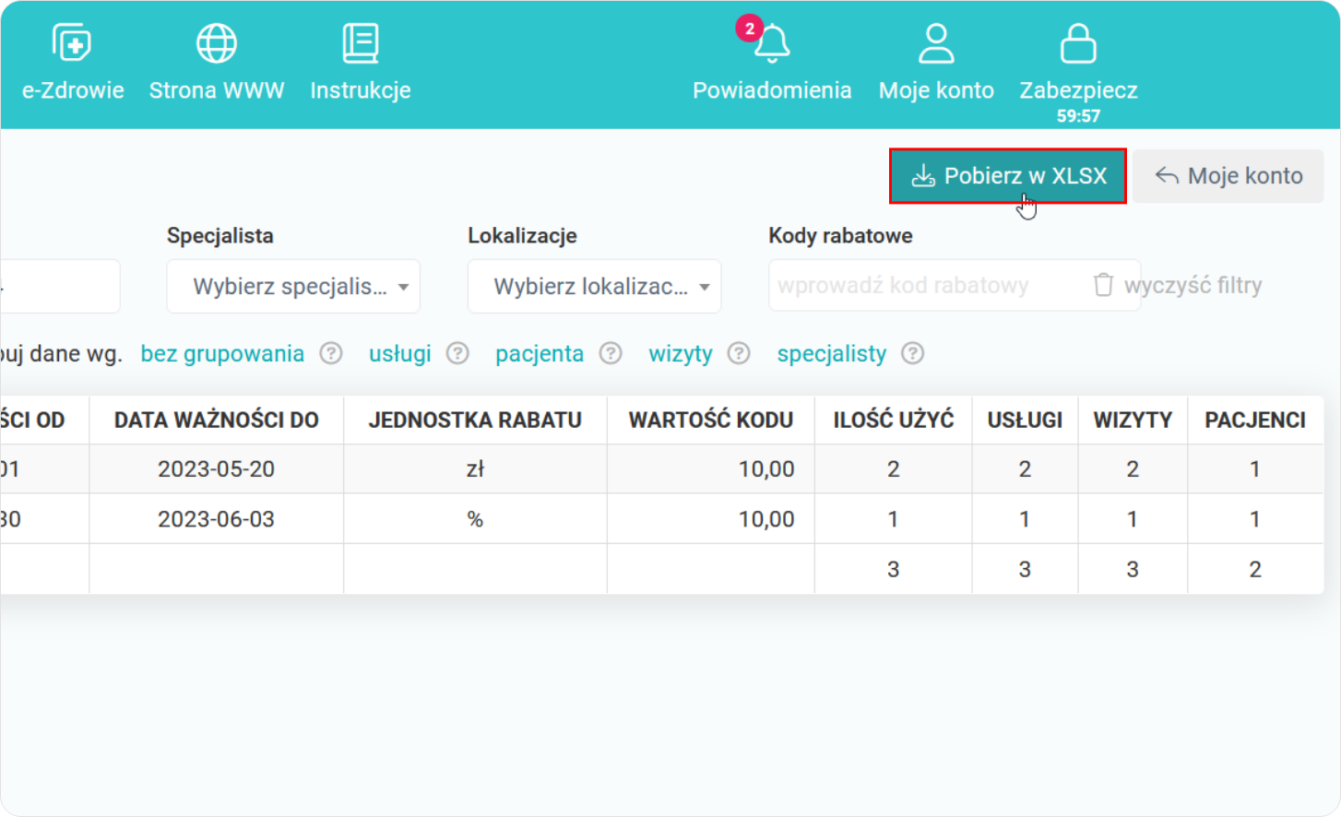Group data by wizyty
The height and width of the screenshot is (817, 1341).
click(x=681, y=354)
